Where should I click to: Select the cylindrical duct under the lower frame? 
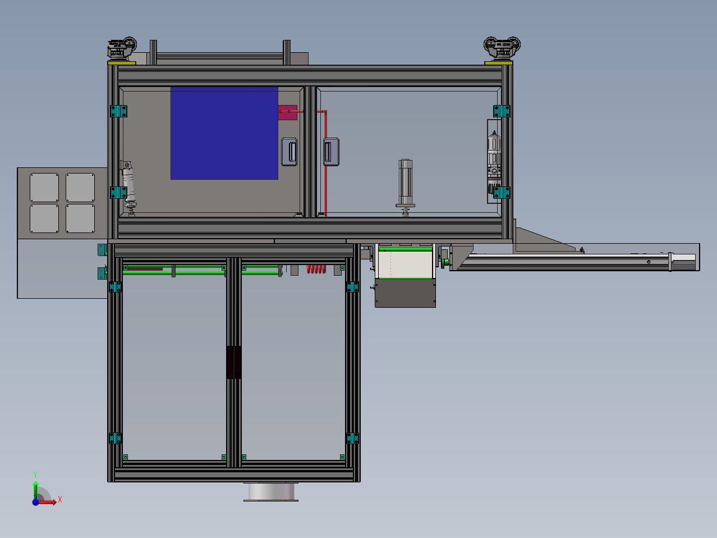271,491
